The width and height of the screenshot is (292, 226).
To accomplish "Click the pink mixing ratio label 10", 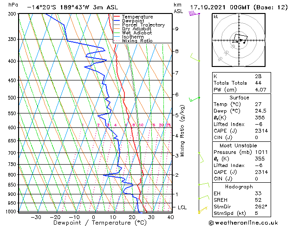I will pos(141,125).
